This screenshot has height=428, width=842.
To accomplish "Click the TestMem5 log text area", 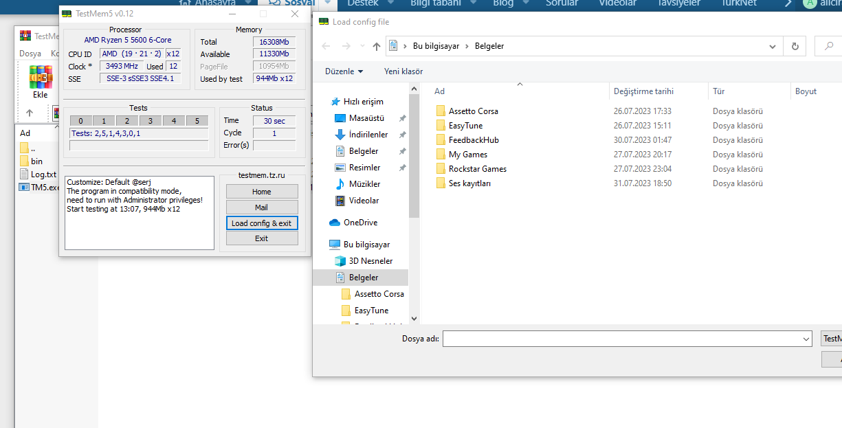I will pyautogui.click(x=140, y=213).
